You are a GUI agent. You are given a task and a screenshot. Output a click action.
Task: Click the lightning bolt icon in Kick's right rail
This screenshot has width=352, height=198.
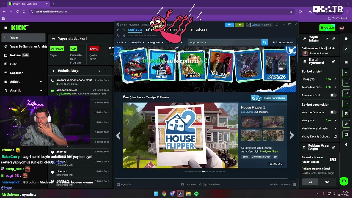point(346,73)
